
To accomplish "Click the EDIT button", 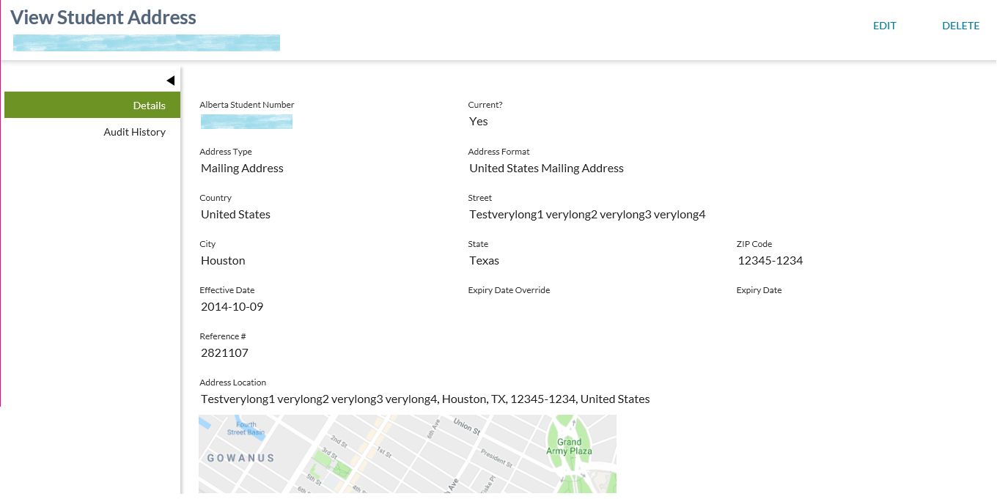I will tap(884, 26).
